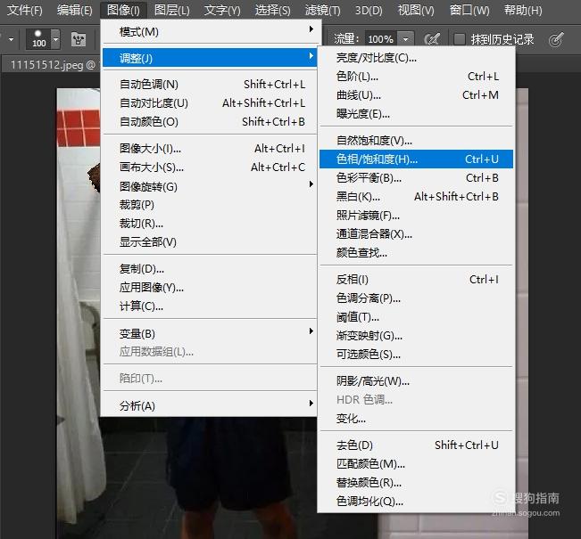Open the flow percentage dropdown arrow
The height and width of the screenshot is (539, 581).
405,39
